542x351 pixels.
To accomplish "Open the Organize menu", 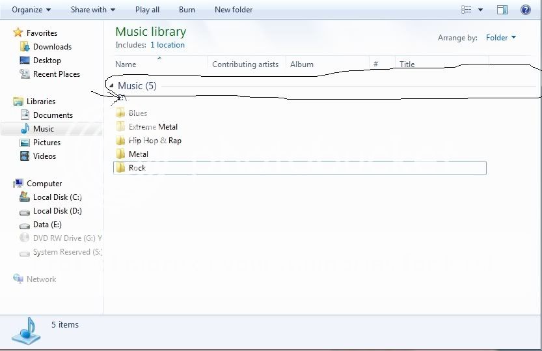I will click(31, 10).
